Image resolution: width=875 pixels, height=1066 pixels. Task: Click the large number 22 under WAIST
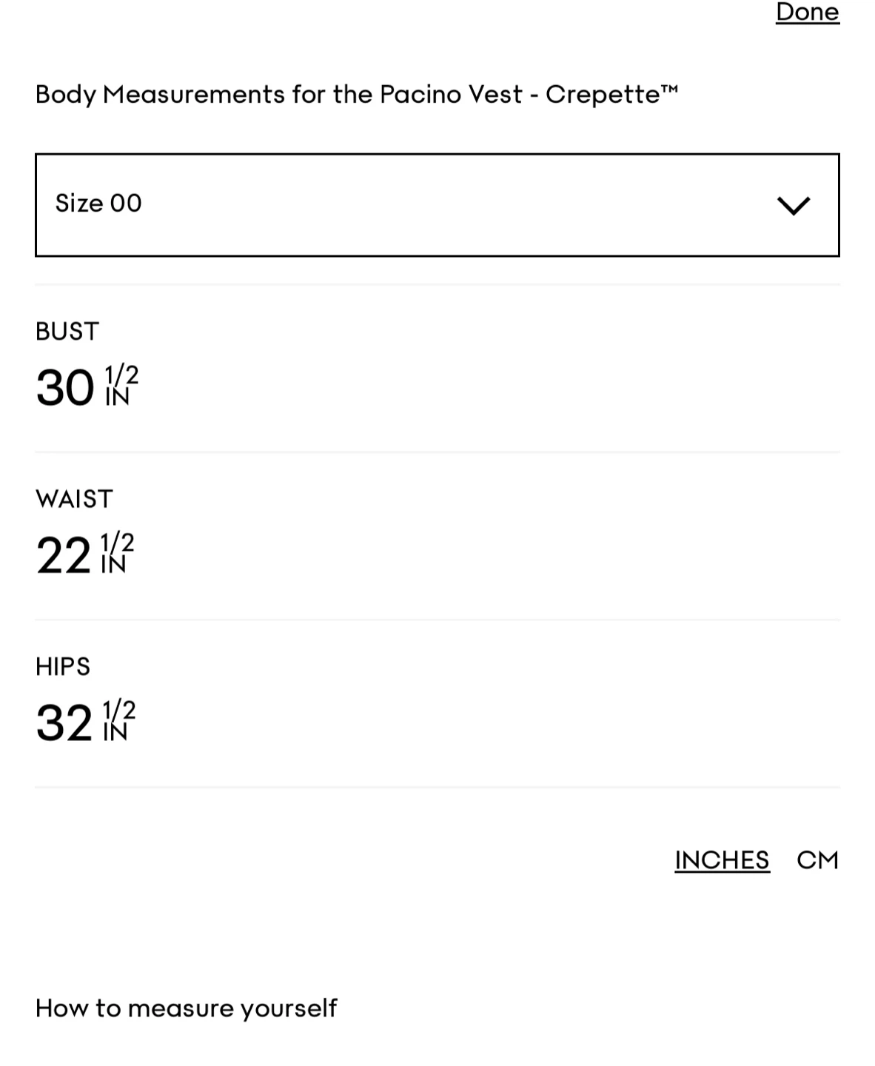coord(64,555)
